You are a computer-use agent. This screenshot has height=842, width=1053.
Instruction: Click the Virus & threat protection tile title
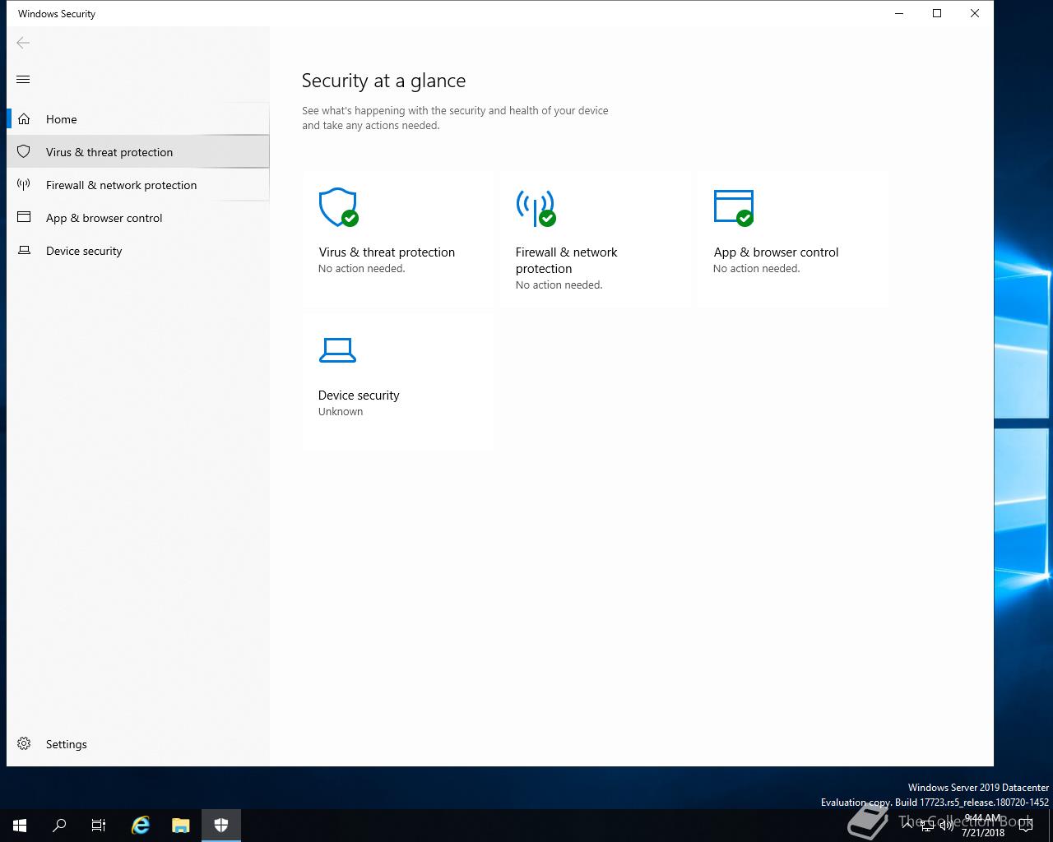[x=387, y=252]
